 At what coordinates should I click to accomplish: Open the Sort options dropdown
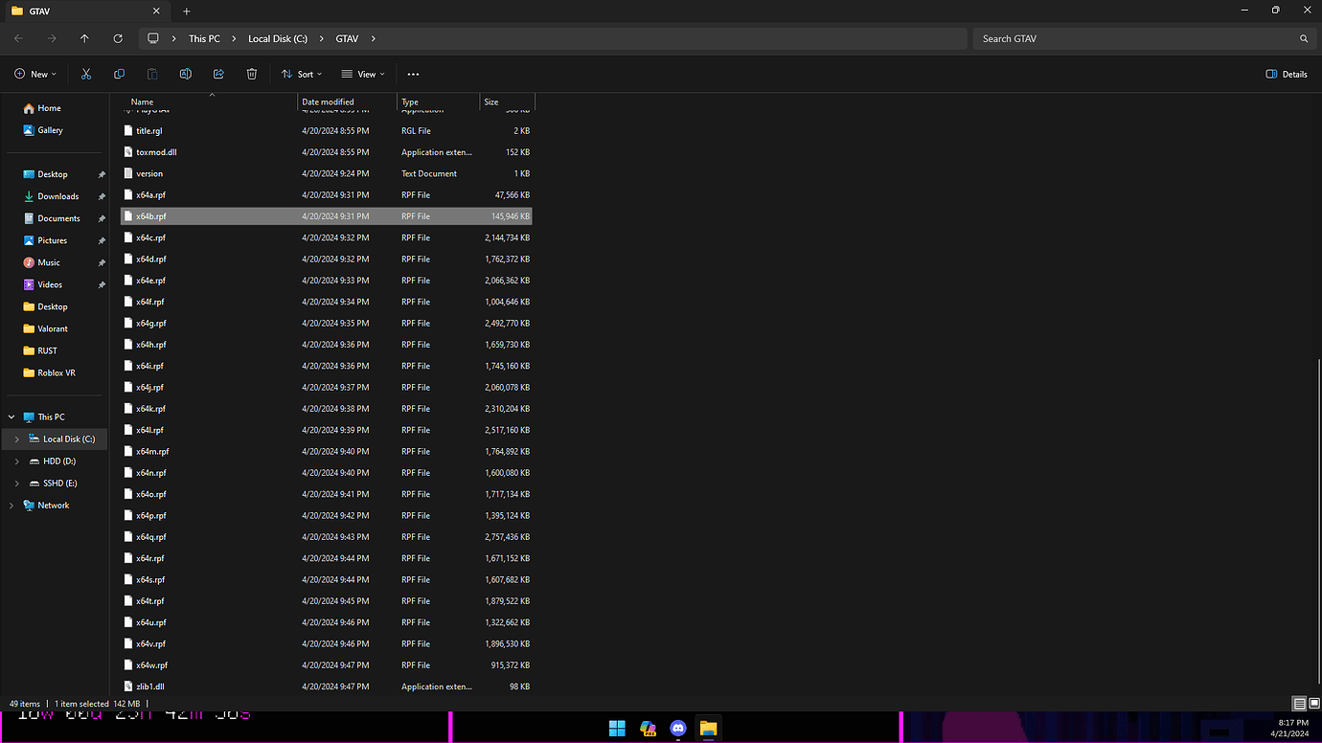pos(301,74)
